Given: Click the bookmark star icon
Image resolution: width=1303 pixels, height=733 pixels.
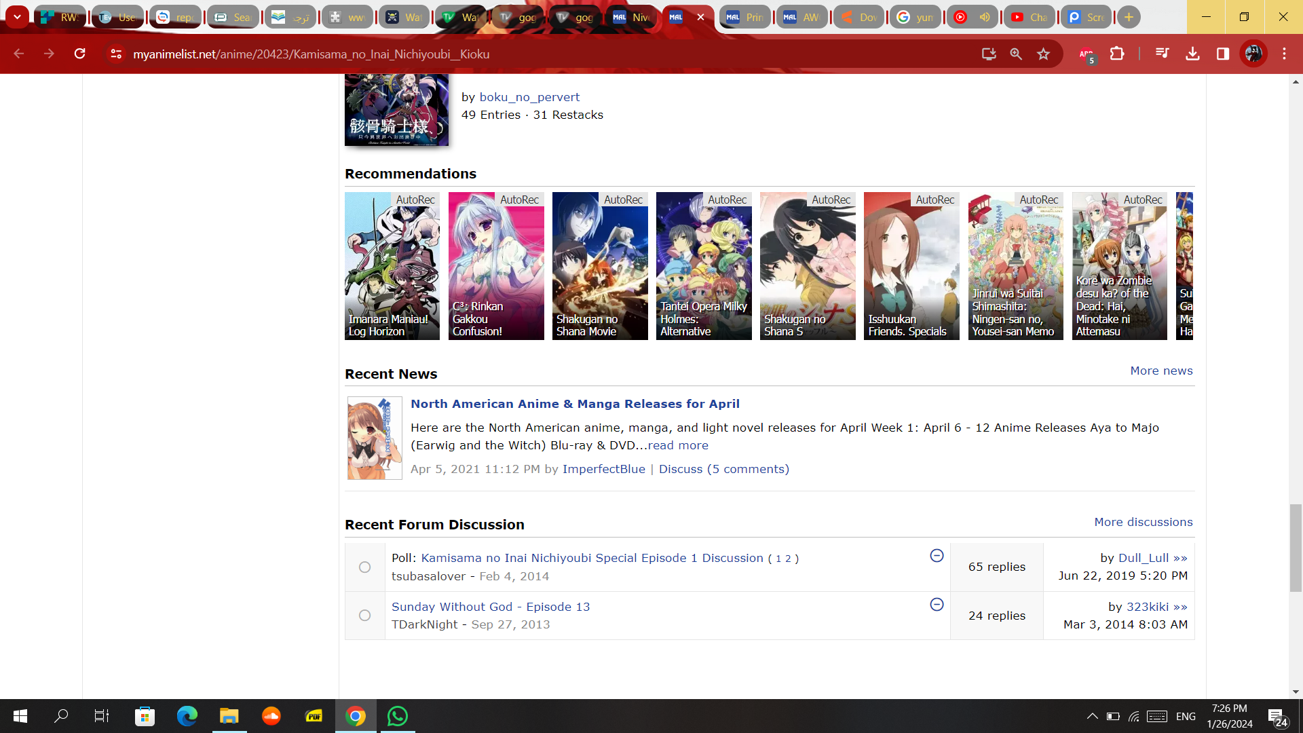Looking at the screenshot, I should tap(1043, 54).
